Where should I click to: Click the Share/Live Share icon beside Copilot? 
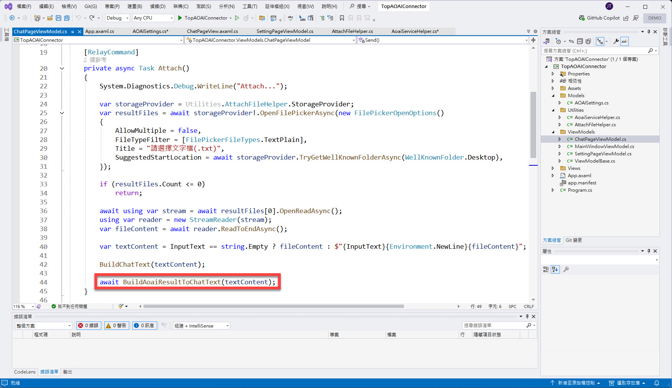(x=626, y=18)
